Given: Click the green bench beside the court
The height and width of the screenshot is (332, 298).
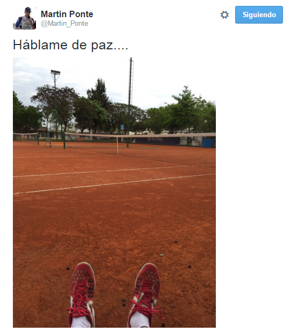Looking at the screenshot, I should click(48, 143).
